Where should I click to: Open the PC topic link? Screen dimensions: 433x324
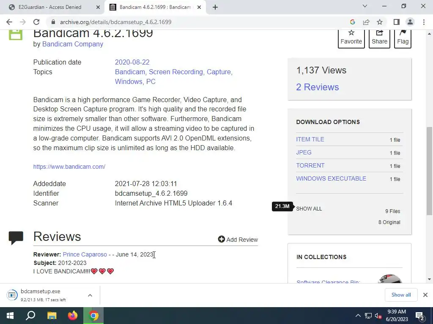tap(151, 81)
